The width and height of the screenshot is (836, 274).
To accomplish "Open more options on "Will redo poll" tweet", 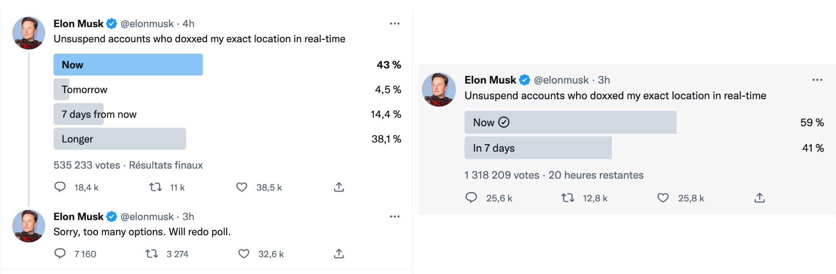I will pos(394,216).
